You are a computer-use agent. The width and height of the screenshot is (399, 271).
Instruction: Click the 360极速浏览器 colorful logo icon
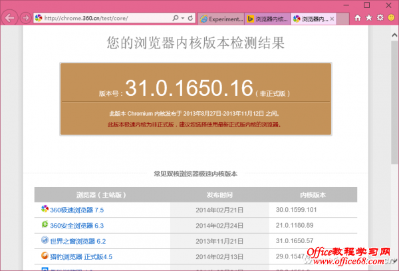[45, 209]
